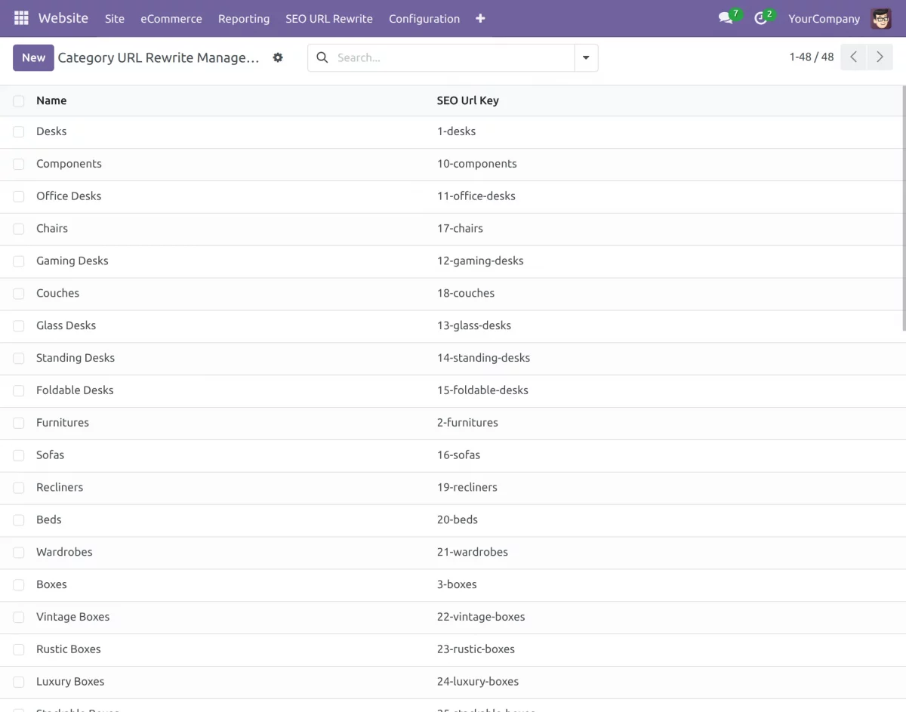The width and height of the screenshot is (906, 712).
Task: Go to next page with right arrow
Action: 880,57
